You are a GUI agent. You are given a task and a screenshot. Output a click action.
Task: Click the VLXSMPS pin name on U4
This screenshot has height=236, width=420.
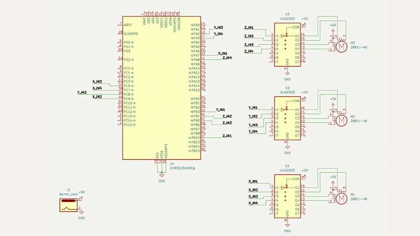pyautogui.click(x=131, y=34)
